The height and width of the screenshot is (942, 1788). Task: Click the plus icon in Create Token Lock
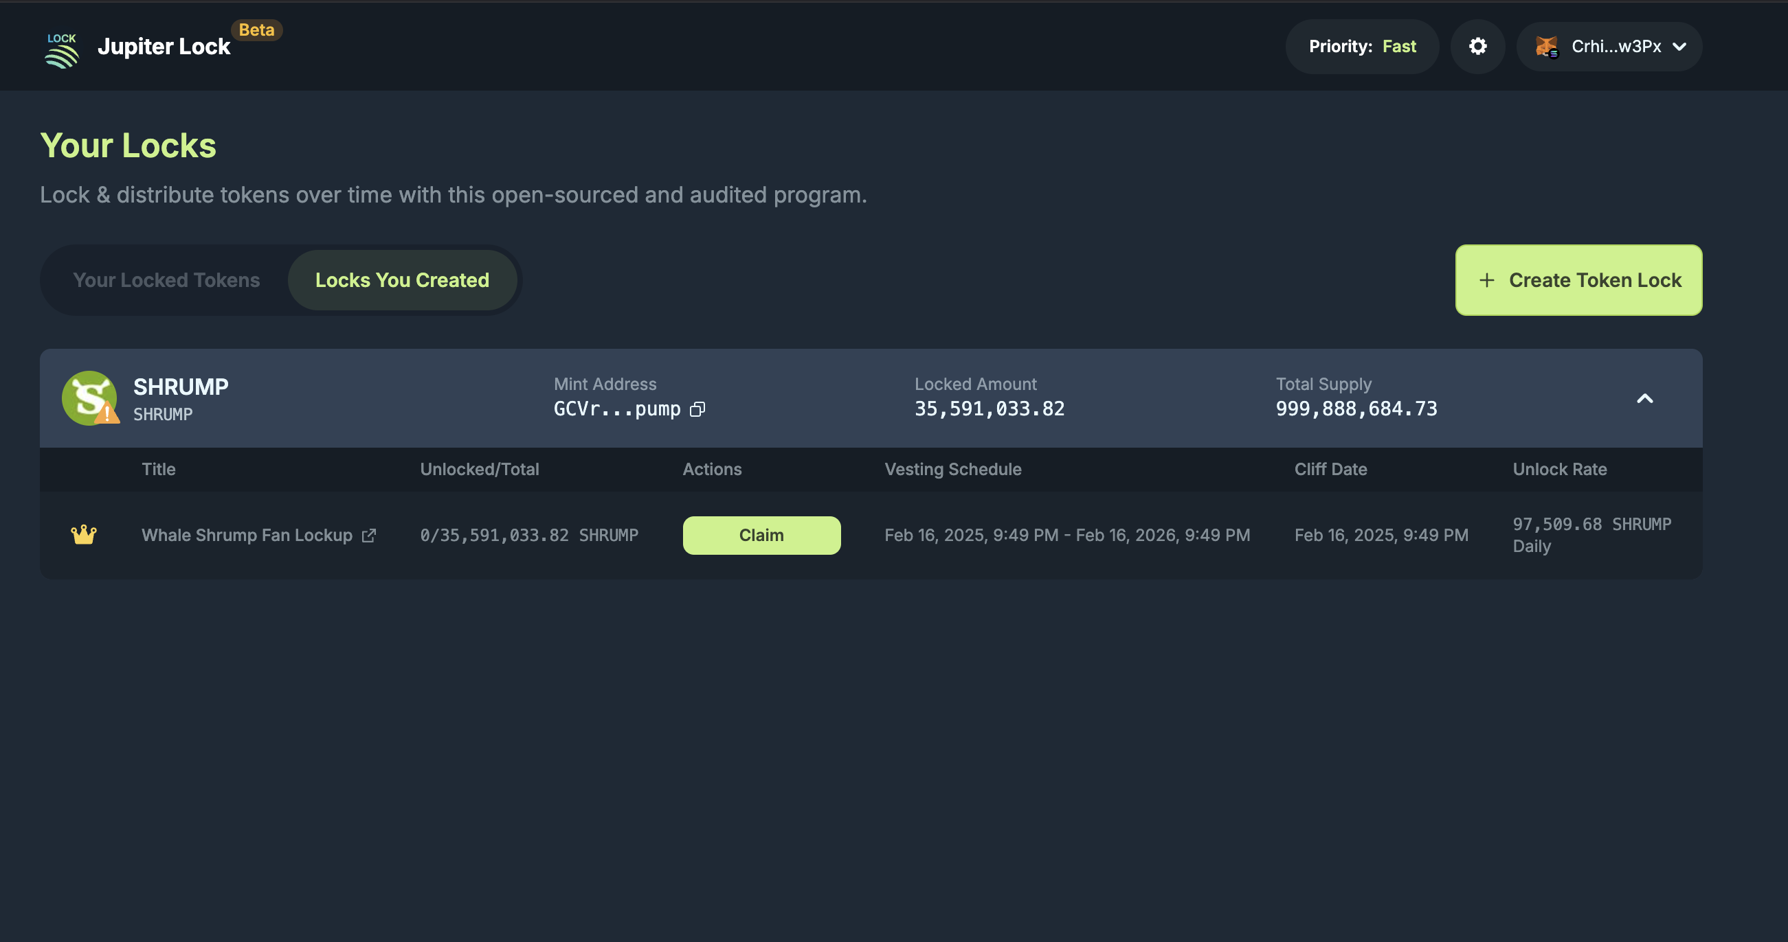1487,280
